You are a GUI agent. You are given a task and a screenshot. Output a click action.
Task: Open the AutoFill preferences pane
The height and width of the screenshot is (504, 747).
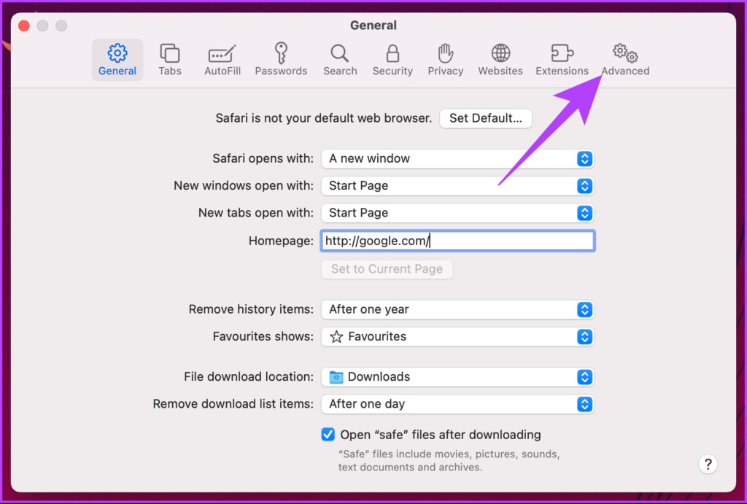pos(222,60)
